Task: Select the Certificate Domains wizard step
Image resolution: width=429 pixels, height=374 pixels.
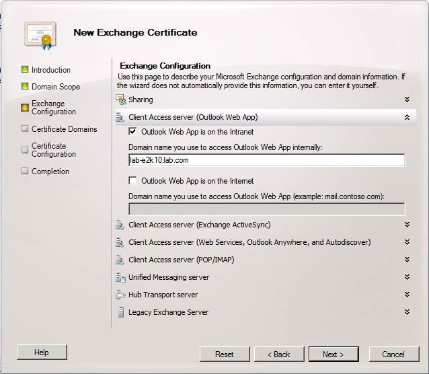Action: tap(65, 129)
